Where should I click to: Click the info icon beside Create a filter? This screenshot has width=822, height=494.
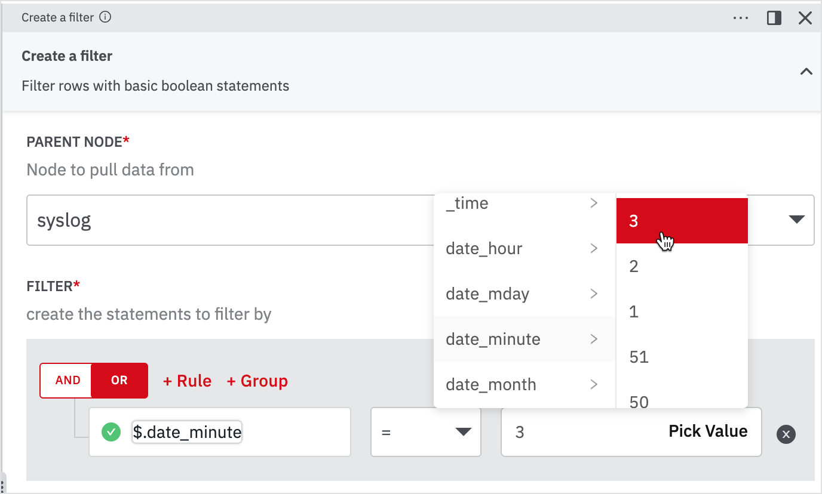point(105,17)
